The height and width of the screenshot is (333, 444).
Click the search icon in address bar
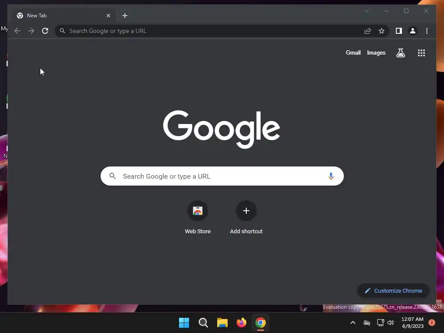click(x=62, y=31)
